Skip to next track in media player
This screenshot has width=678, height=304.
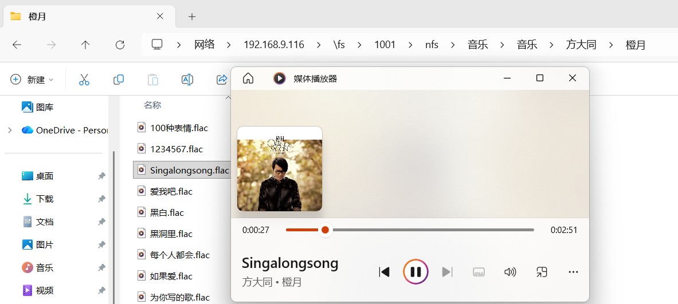447,271
